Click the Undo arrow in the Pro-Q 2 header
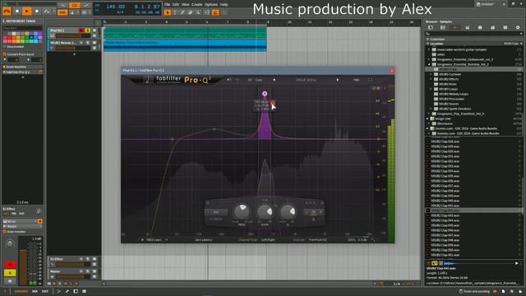 tap(228, 80)
